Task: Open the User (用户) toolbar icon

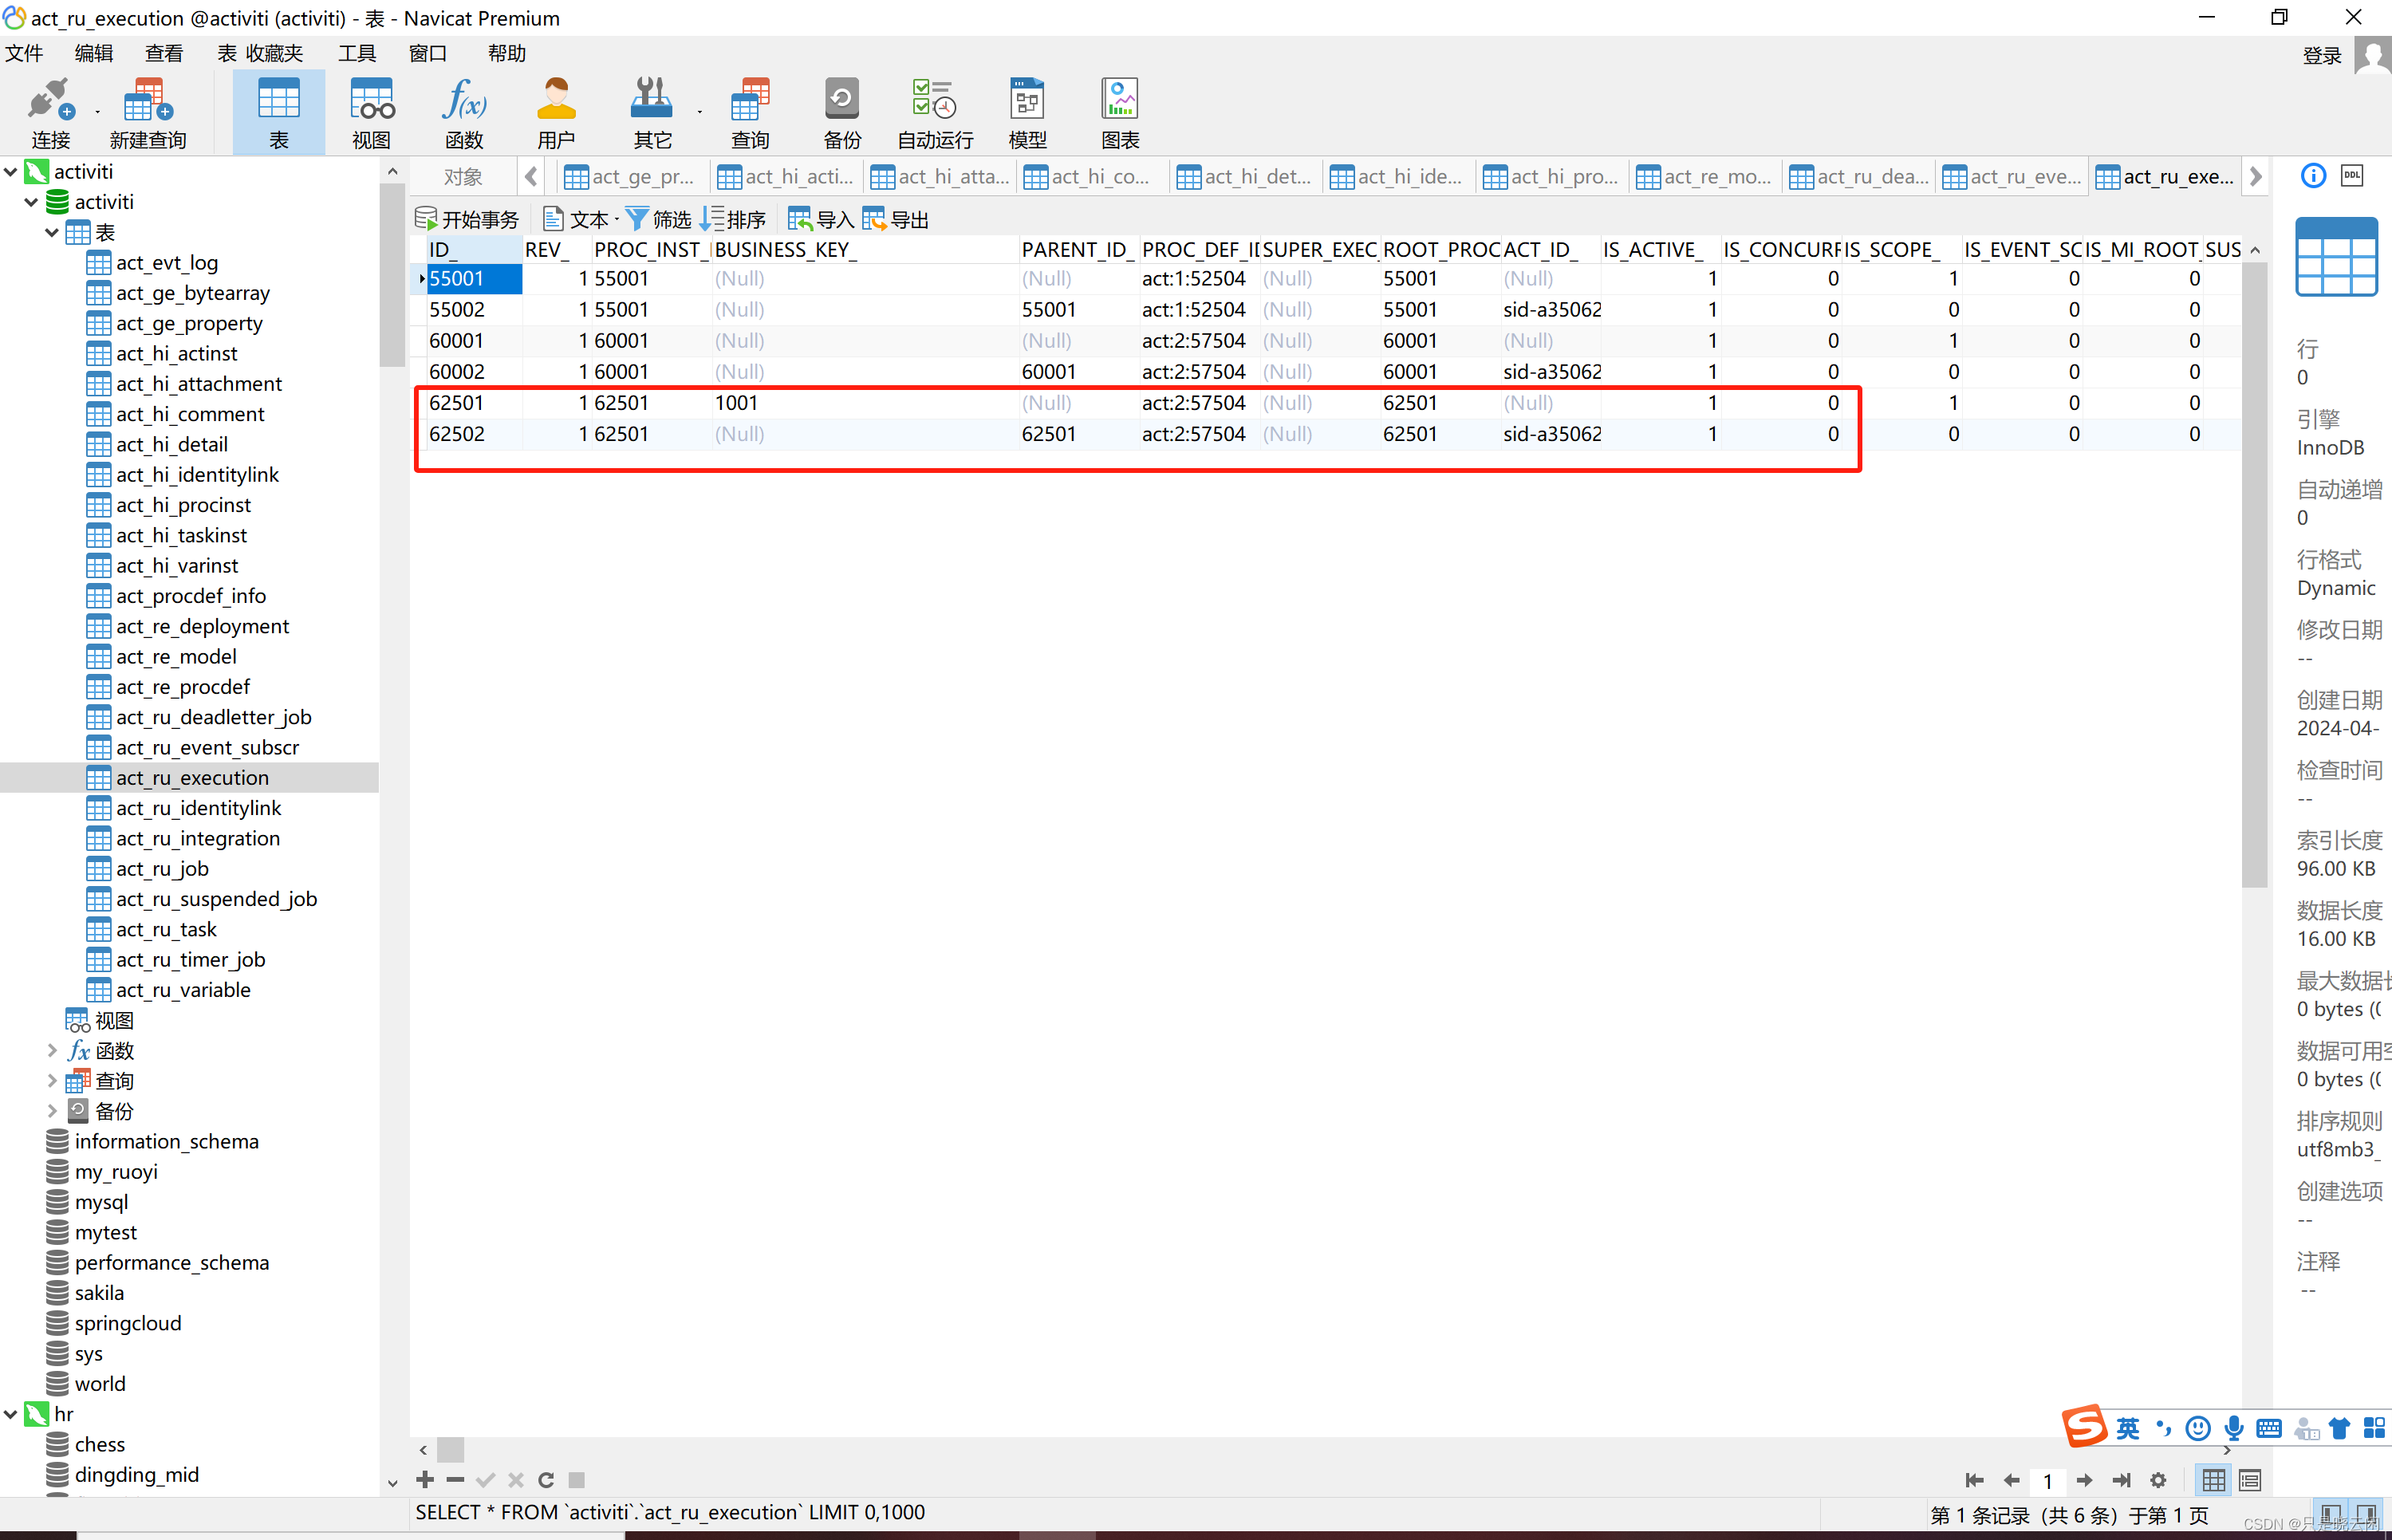Action: (556, 112)
